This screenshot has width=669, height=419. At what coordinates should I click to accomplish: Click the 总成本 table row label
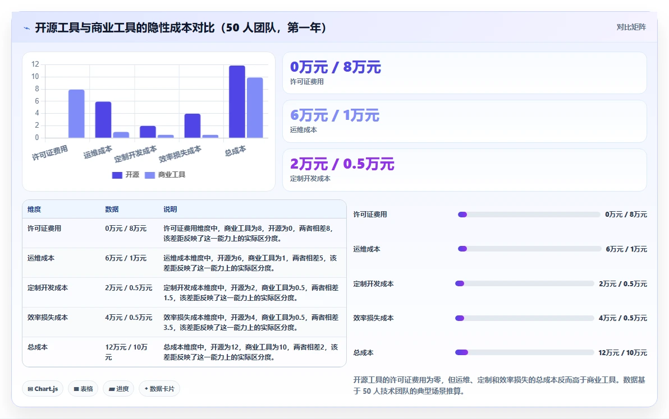pyautogui.click(x=38, y=347)
